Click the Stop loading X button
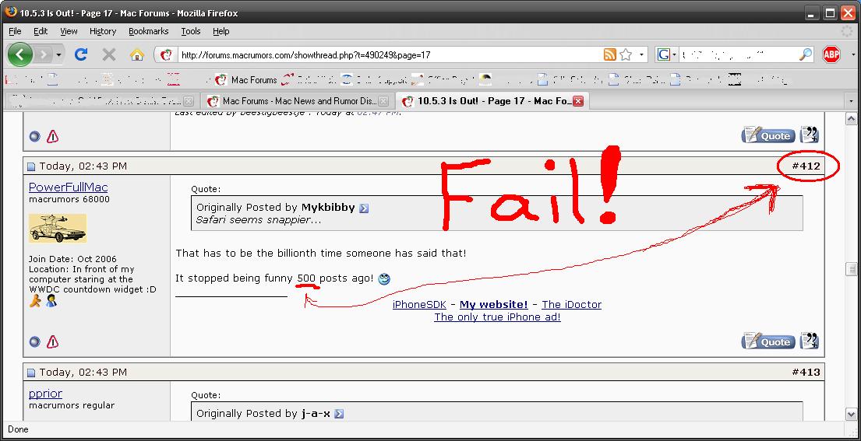 click(109, 54)
